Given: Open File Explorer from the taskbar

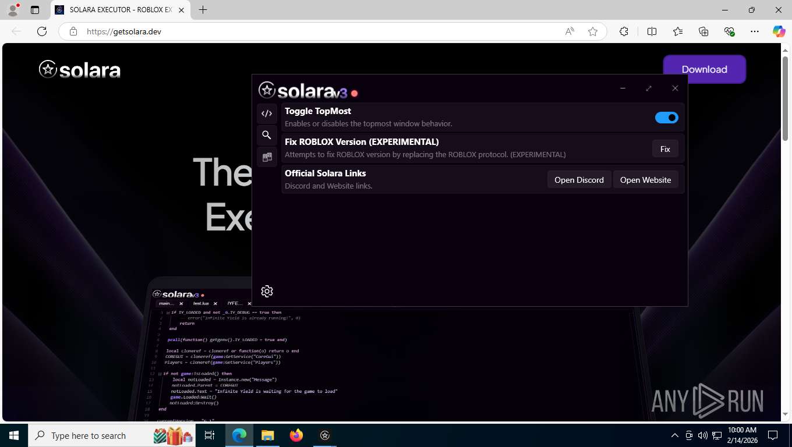Looking at the screenshot, I should [267, 435].
